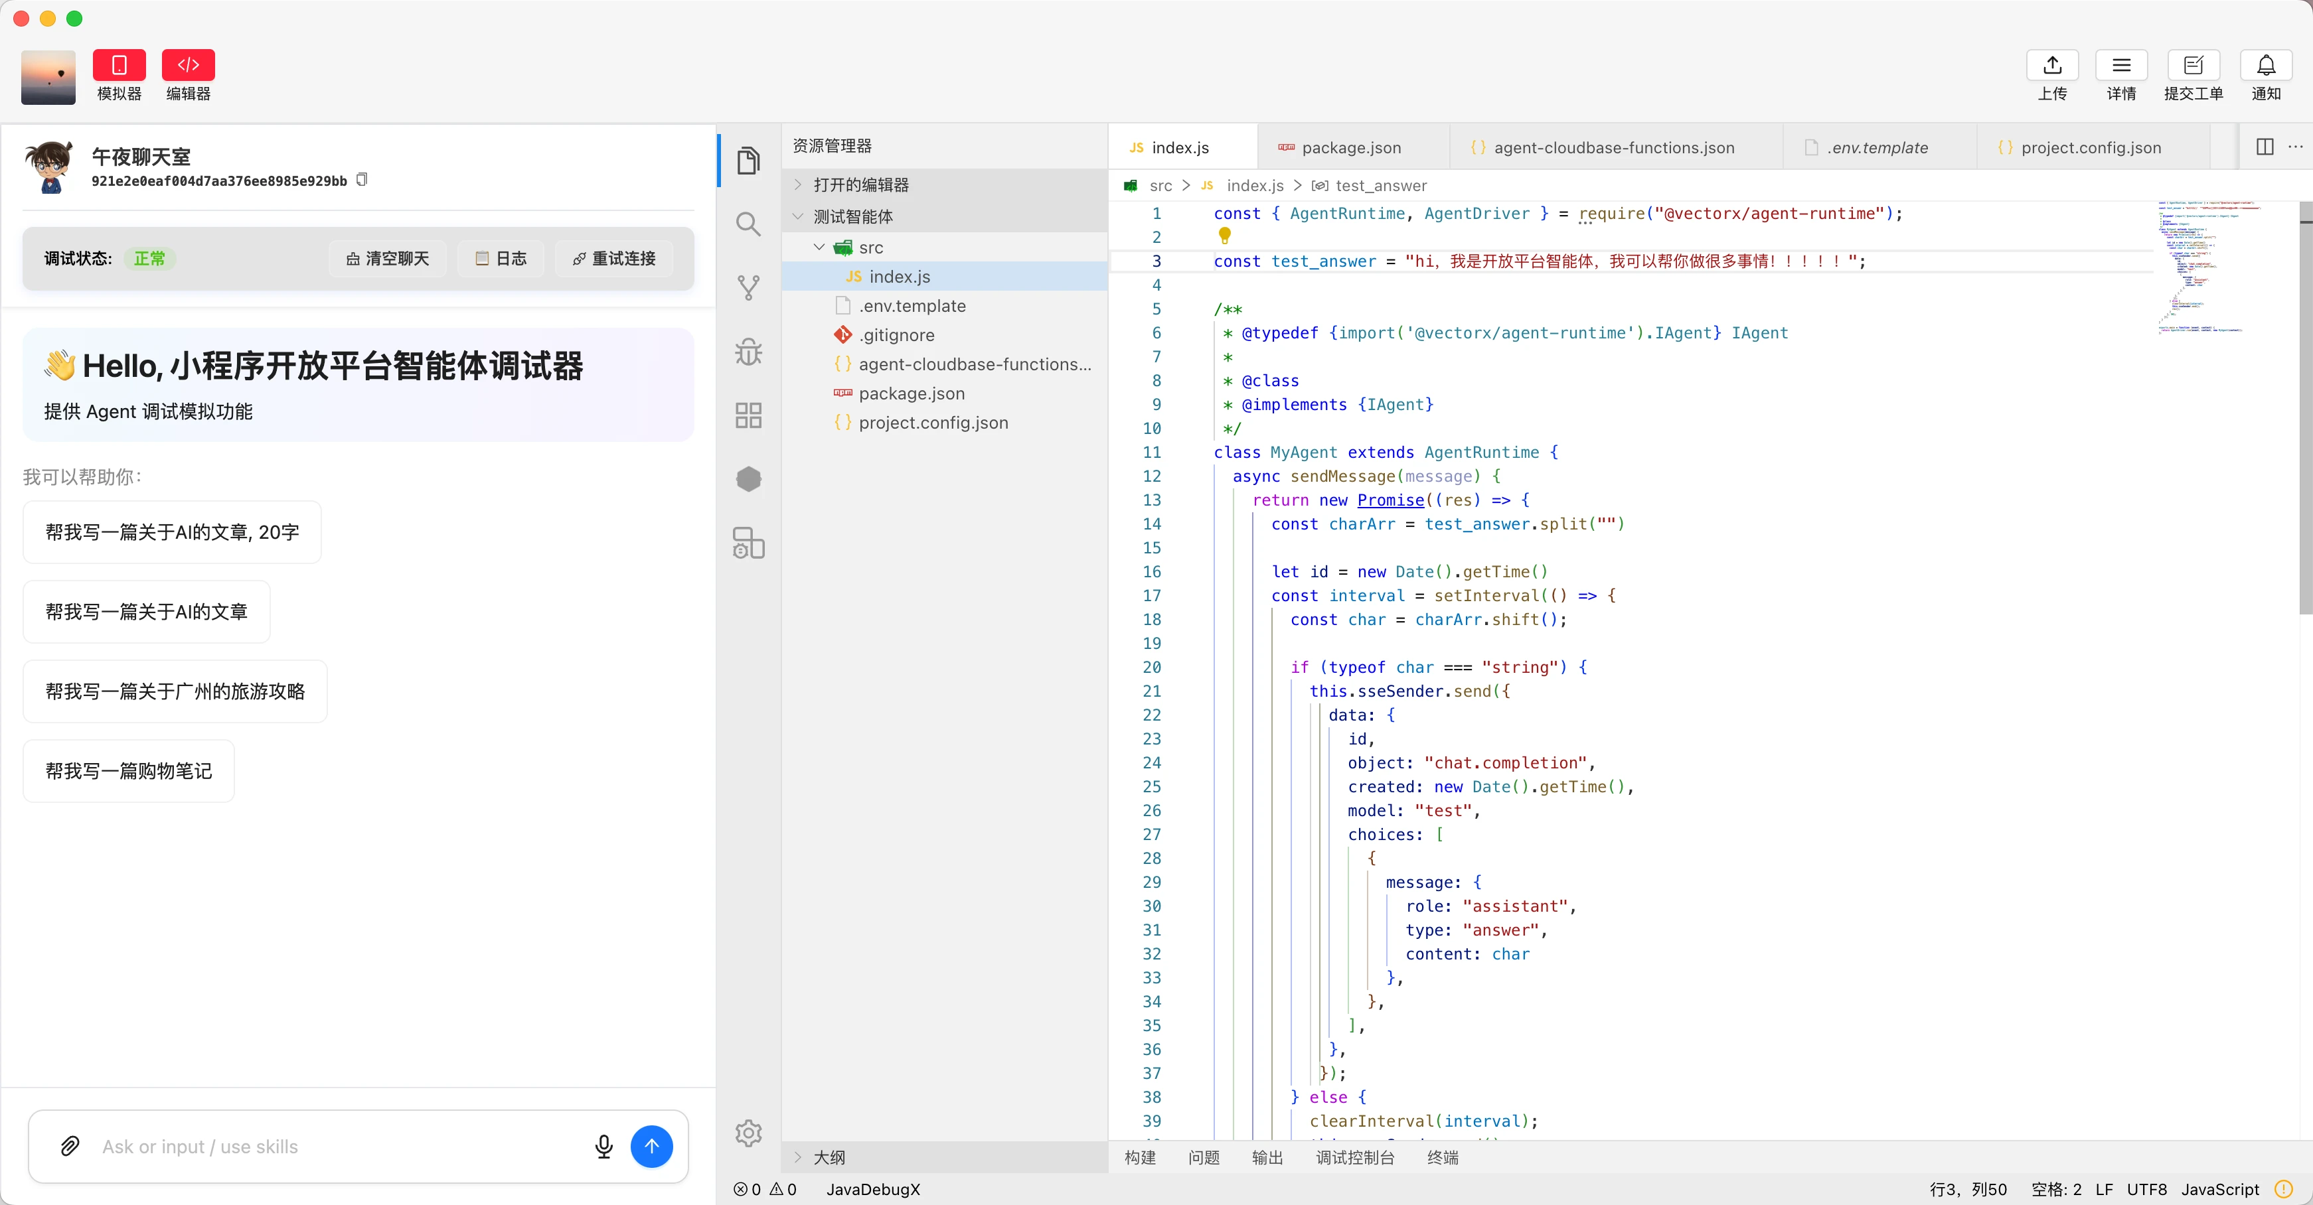2313x1205 pixels.
Task: Open the Extensions grid icon
Action: (x=748, y=415)
